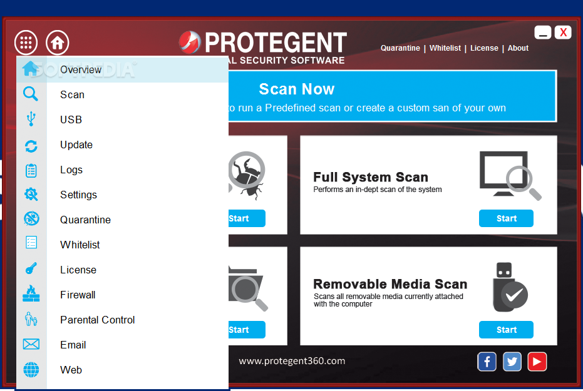The image size is (583, 391).
Task: Open the YouTube channel icon
Action: [x=537, y=362]
